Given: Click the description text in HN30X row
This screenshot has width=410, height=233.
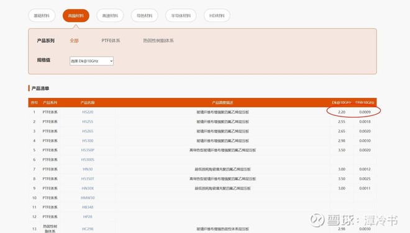Looking at the screenshot, I should (222, 188).
